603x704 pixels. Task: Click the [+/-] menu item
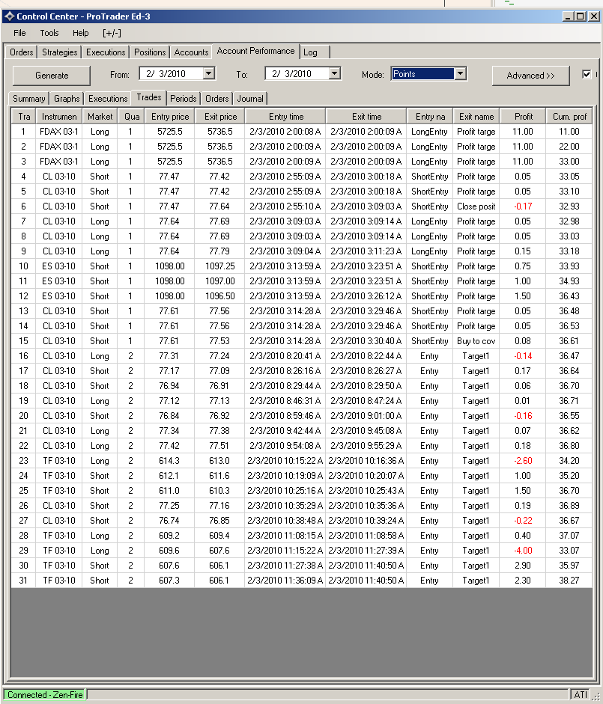coord(112,33)
